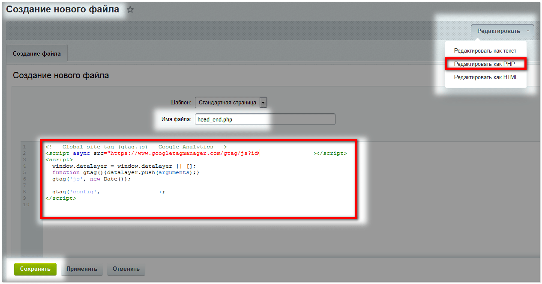Click the Global site tag comment line

[136, 147]
